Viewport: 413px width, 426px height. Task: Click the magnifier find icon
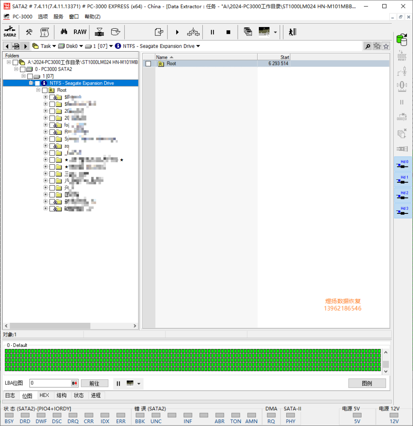[x=368, y=46]
